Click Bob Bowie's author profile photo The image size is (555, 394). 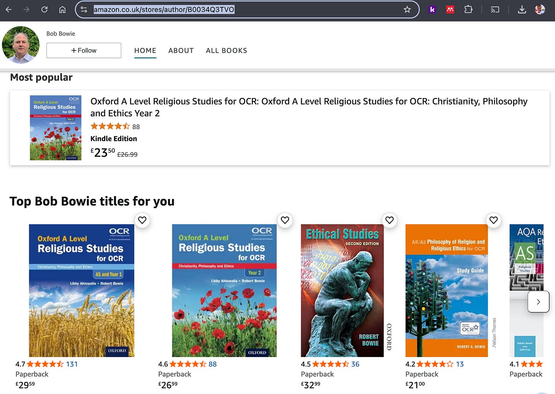pos(21,45)
